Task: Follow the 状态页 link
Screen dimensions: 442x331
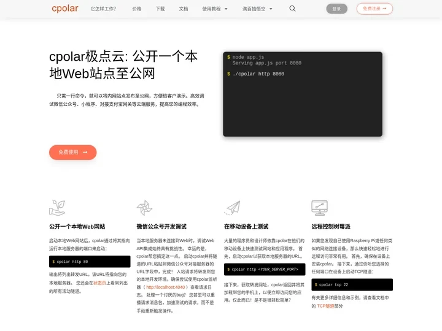Action: 99,283
